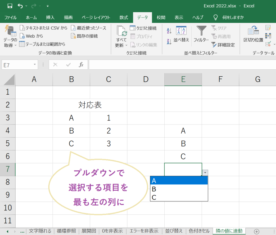Click the プロパティ button

click(141, 36)
